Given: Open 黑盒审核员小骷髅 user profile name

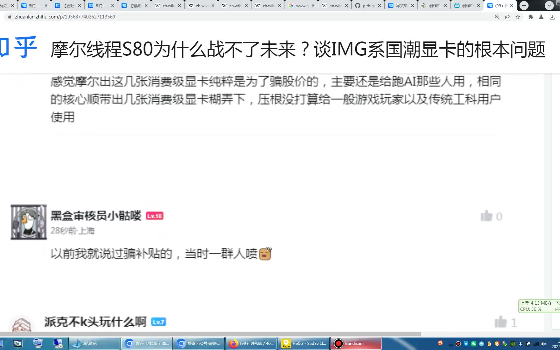Looking at the screenshot, I should point(96,216).
